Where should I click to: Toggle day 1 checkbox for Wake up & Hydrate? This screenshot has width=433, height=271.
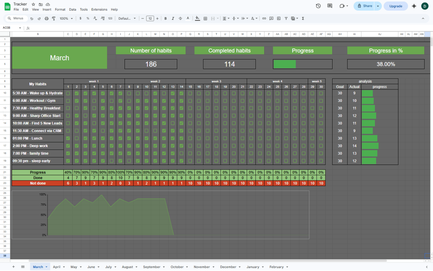pos(68,93)
